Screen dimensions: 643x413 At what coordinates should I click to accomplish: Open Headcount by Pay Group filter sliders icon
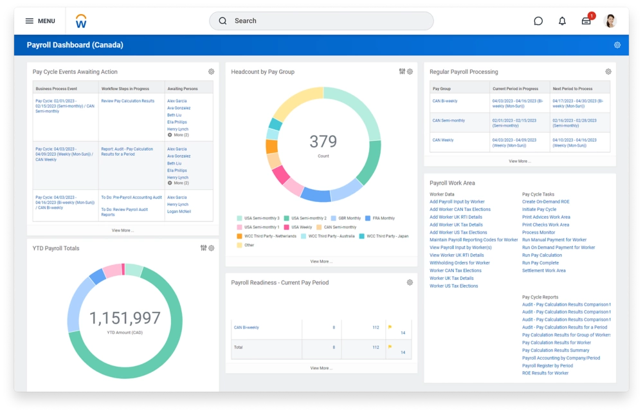402,71
